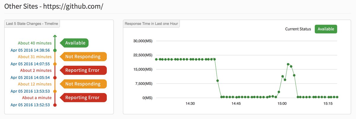Click the 22,500(MS) axis label

pyautogui.click(x=142, y=55)
